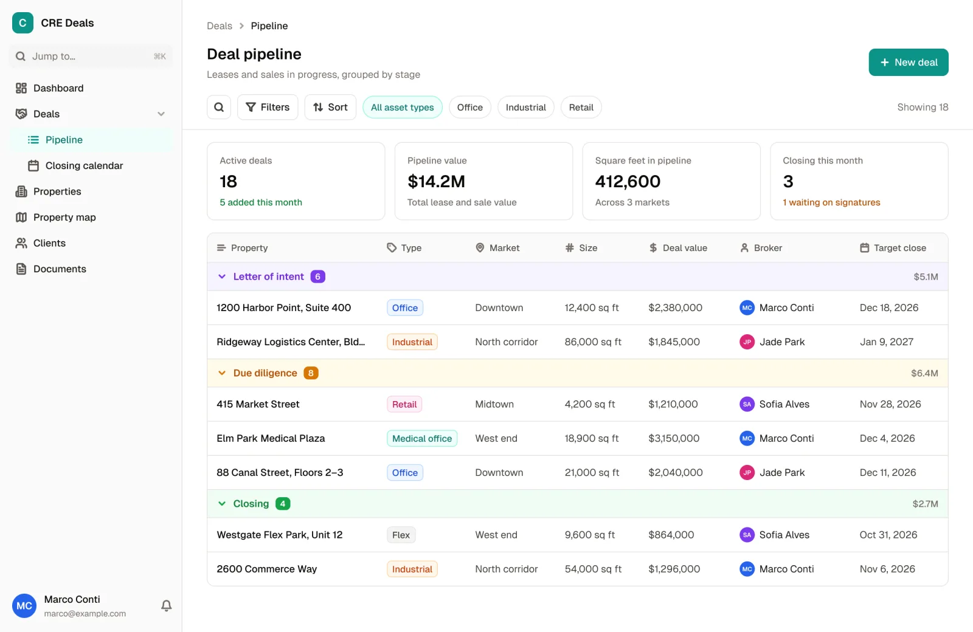Click the Property map icon
Screen dimensions: 973x632
tap(21, 217)
